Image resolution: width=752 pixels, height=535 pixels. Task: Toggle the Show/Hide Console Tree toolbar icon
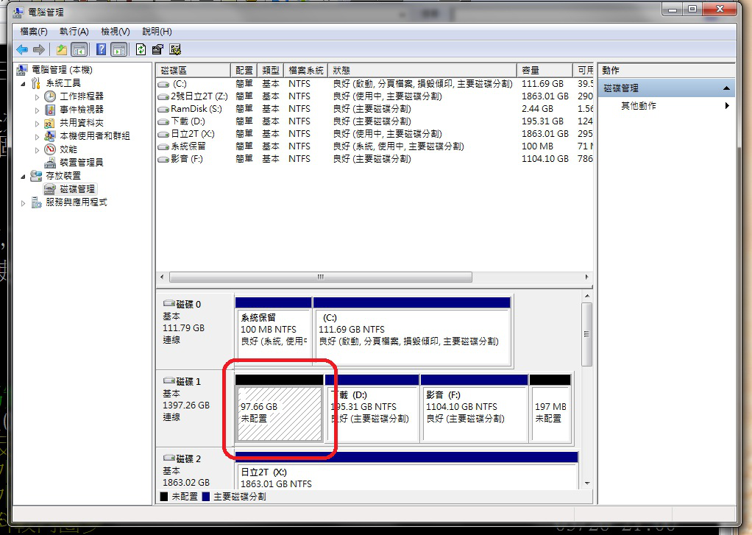[79, 49]
